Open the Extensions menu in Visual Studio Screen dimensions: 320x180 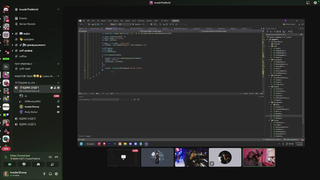[141, 21]
